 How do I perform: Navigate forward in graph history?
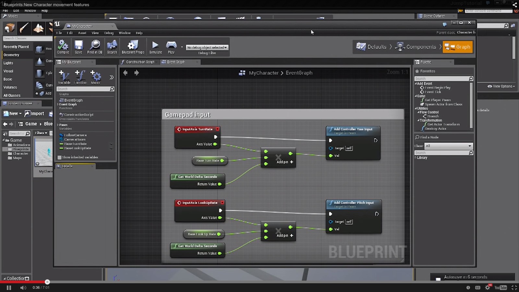click(x=137, y=73)
